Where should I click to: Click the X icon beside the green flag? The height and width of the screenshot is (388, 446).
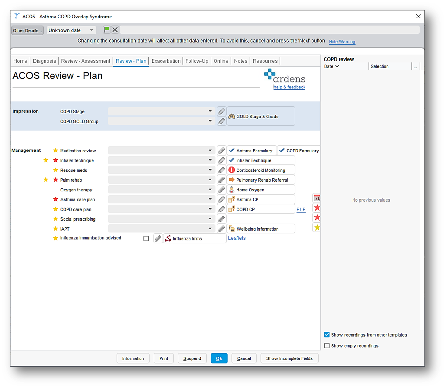pyautogui.click(x=115, y=30)
